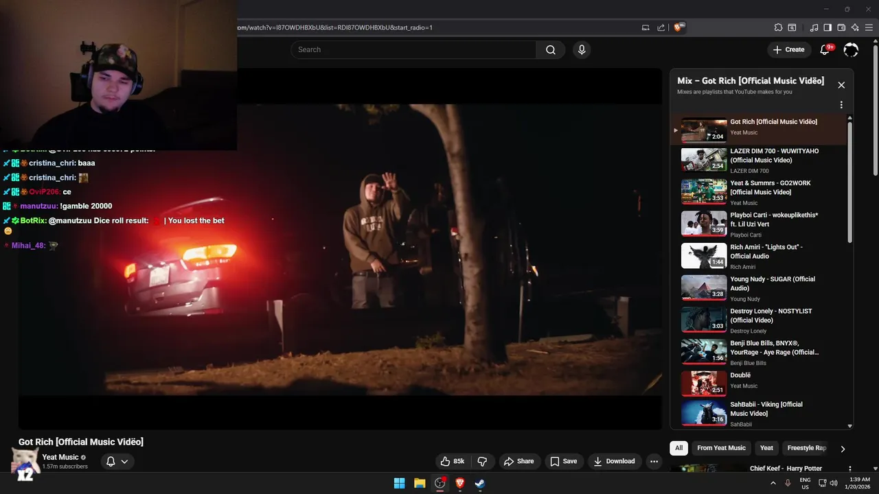Open File Explorer from the taskbar
The image size is (879, 494).
coord(420,483)
